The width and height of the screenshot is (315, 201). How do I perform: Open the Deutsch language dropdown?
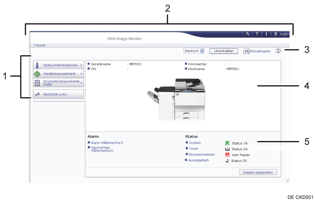pos(194,51)
